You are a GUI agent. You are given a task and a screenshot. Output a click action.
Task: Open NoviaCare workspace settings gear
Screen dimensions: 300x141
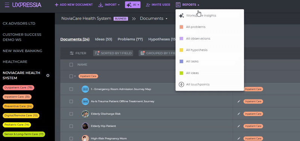coord(48,76)
